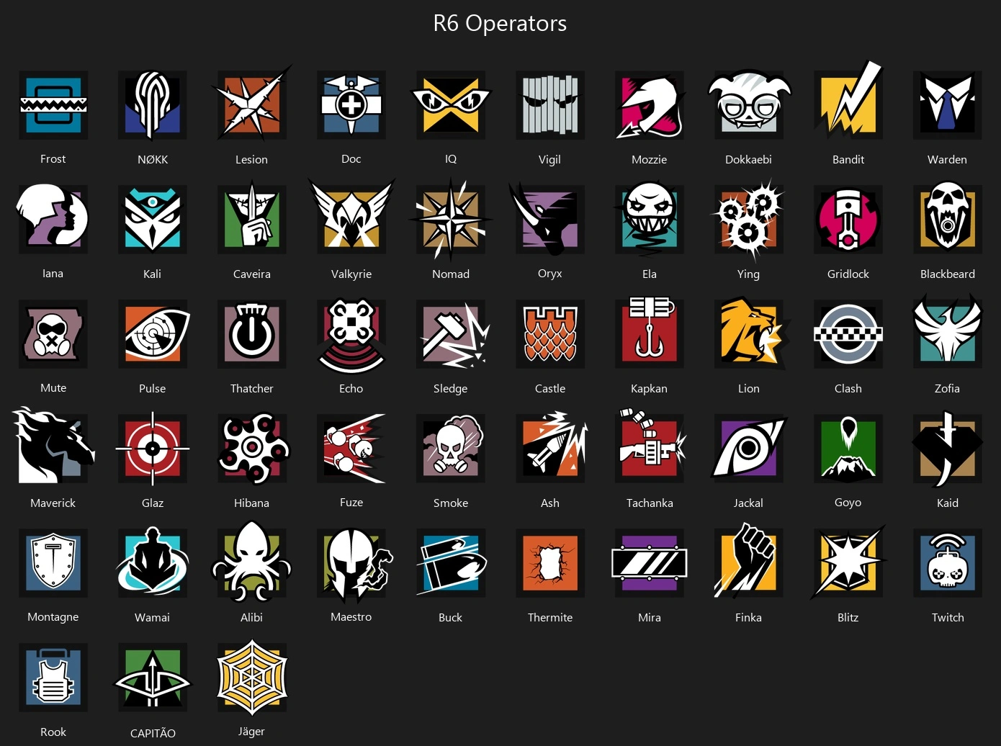The width and height of the screenshot is (1001, 746).
Task: Select the Montagne shield icon
Action: tap(53, 562)
